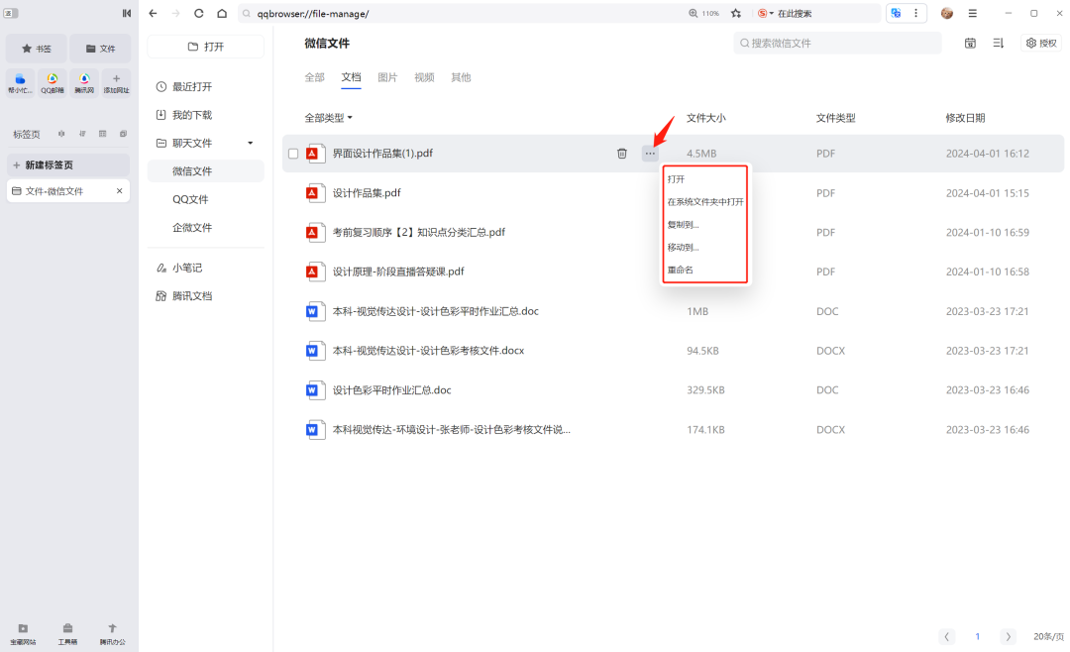This screenshot has height=652, width=1070.
Task: Click the multi-window icon beside 标签页
Action: coord(123,134)
